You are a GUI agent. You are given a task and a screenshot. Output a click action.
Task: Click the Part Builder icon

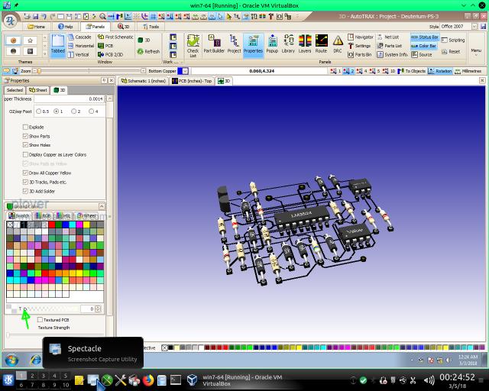(214, 45)
